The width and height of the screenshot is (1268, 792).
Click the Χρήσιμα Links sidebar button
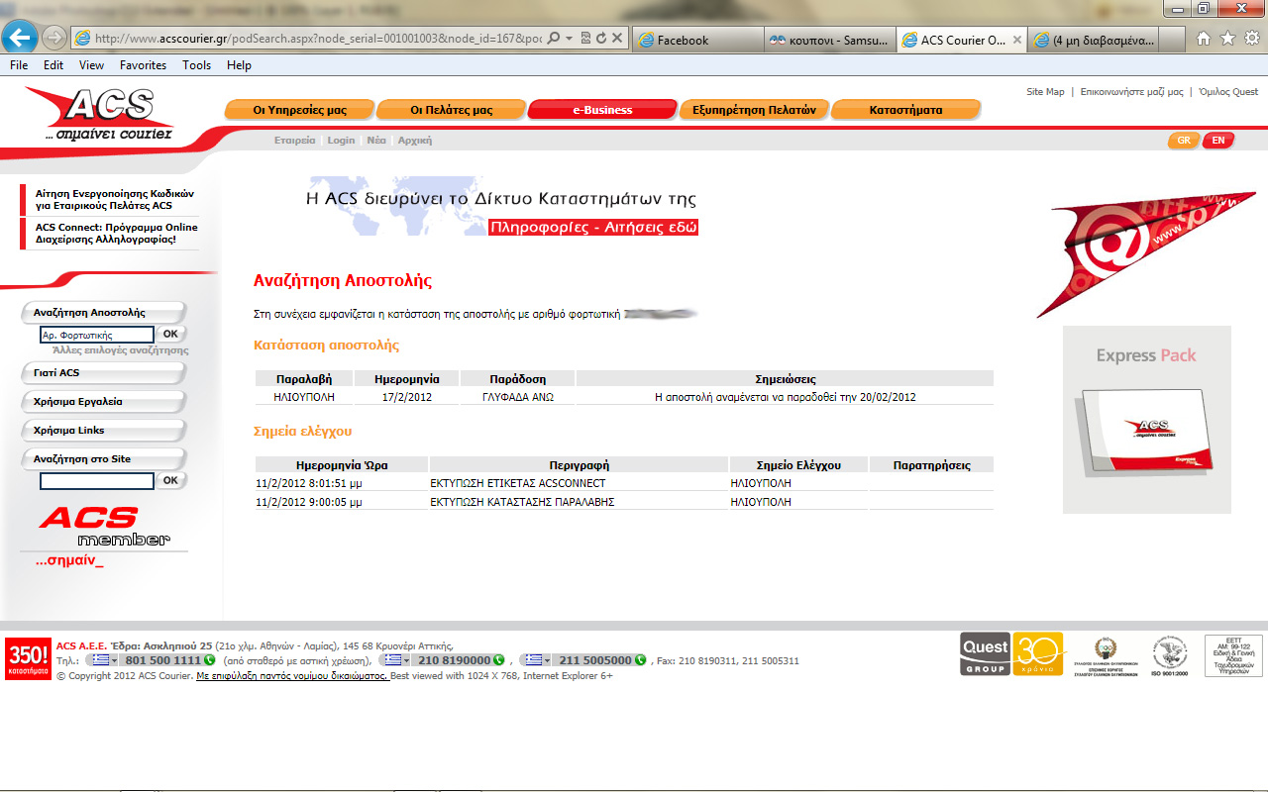tap(103, 431)
